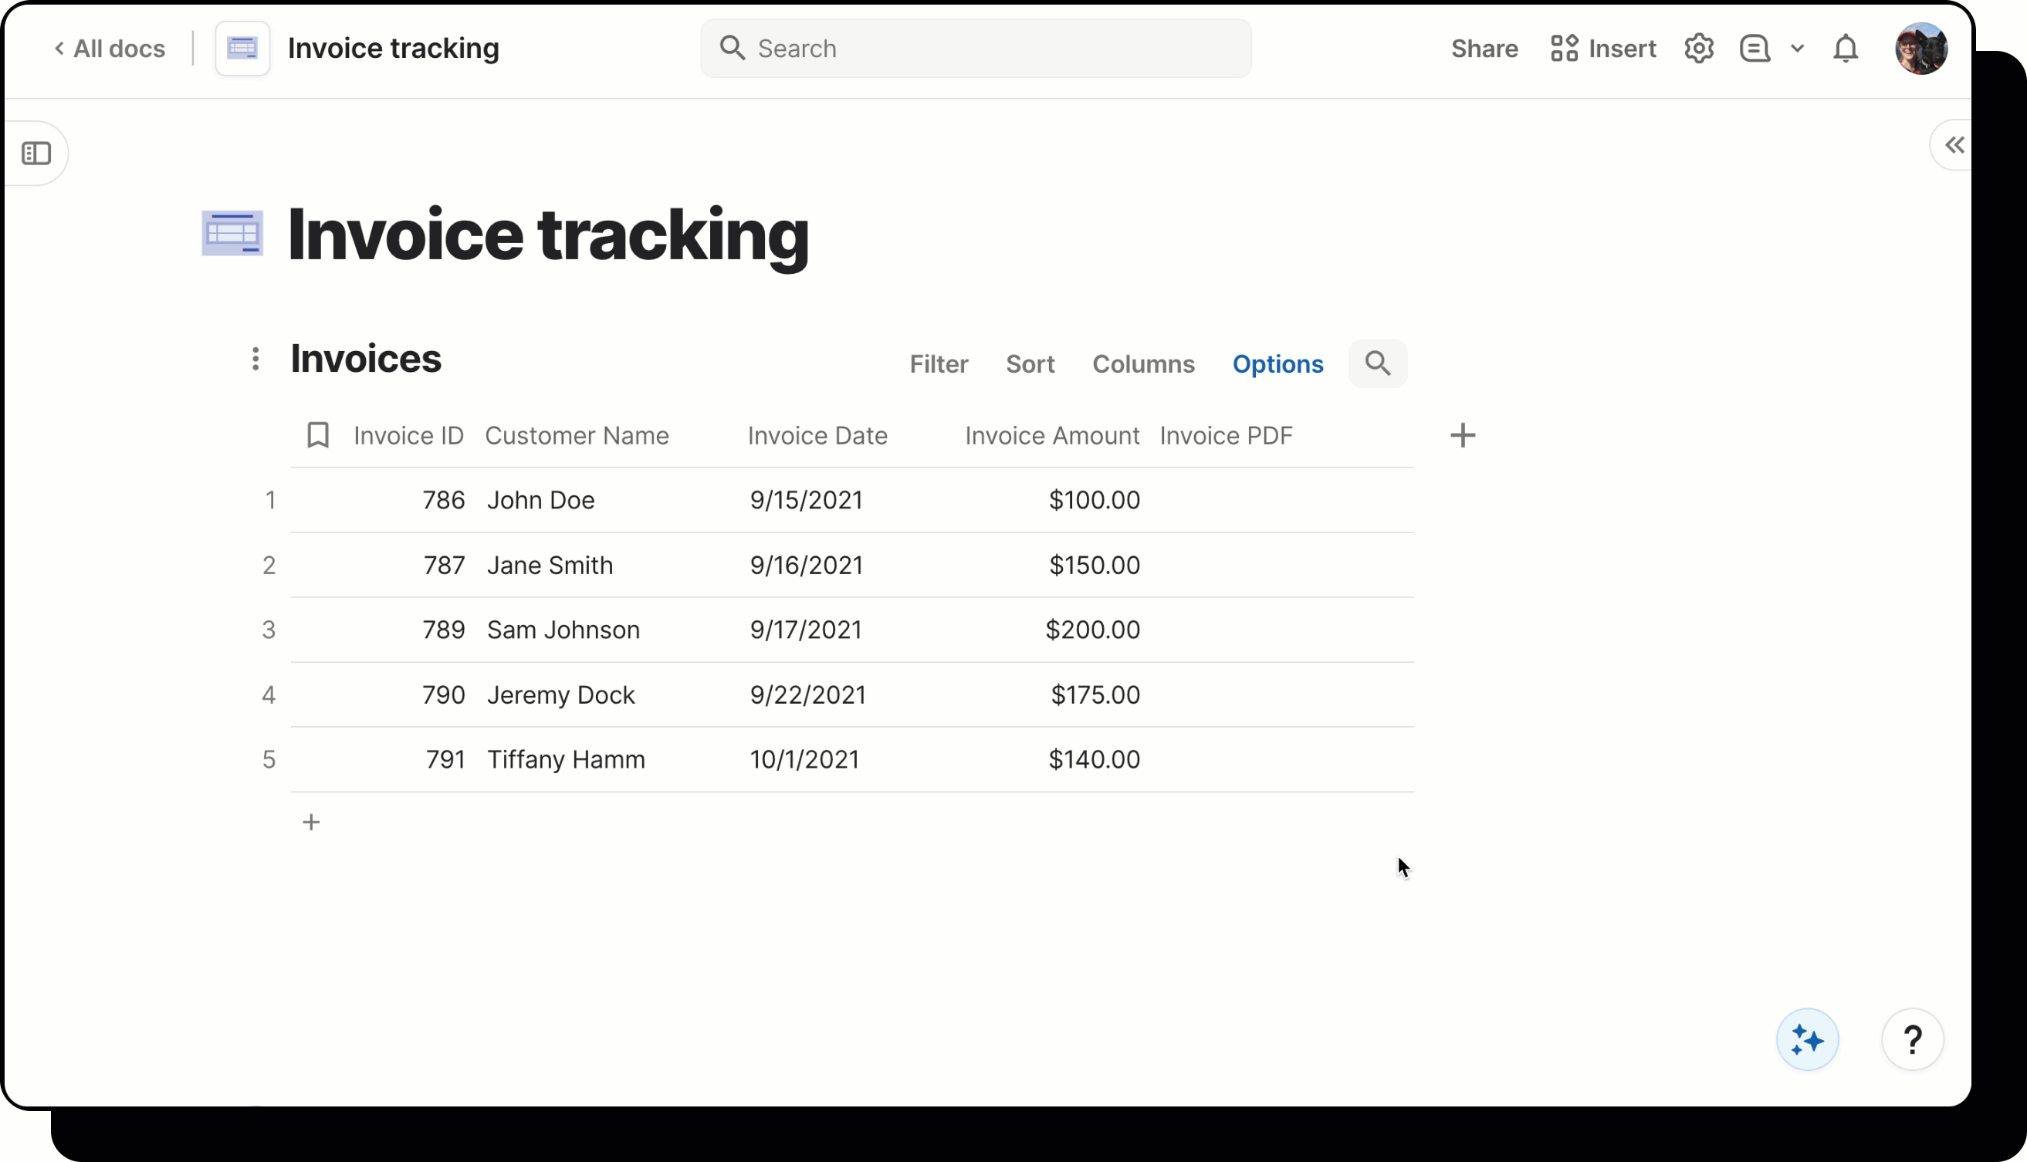
Task: Click into the top Search field
Action: click(x=976, y=49)
